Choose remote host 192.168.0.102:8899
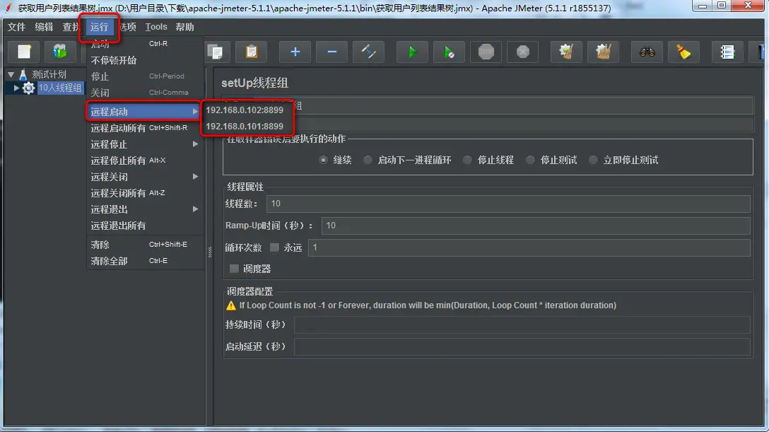769x432 pixels. point(245,110)
